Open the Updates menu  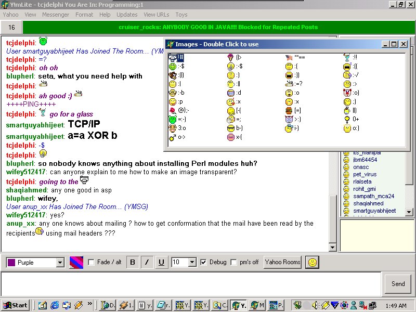coord(127,15)
